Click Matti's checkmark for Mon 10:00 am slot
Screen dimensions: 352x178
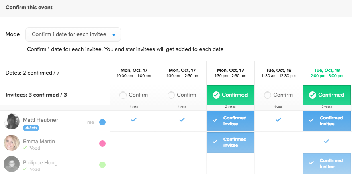(x=134, y=120)
